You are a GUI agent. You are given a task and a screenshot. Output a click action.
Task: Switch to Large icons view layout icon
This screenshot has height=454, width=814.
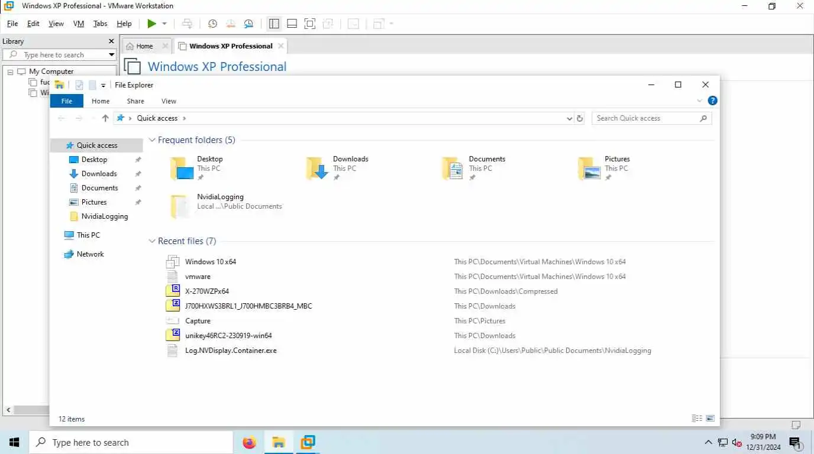(x=710, y=419)
